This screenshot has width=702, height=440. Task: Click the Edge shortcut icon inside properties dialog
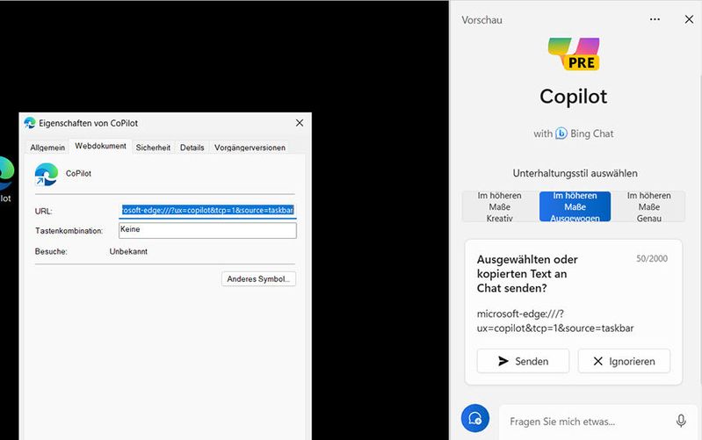(x=47, y=174)
